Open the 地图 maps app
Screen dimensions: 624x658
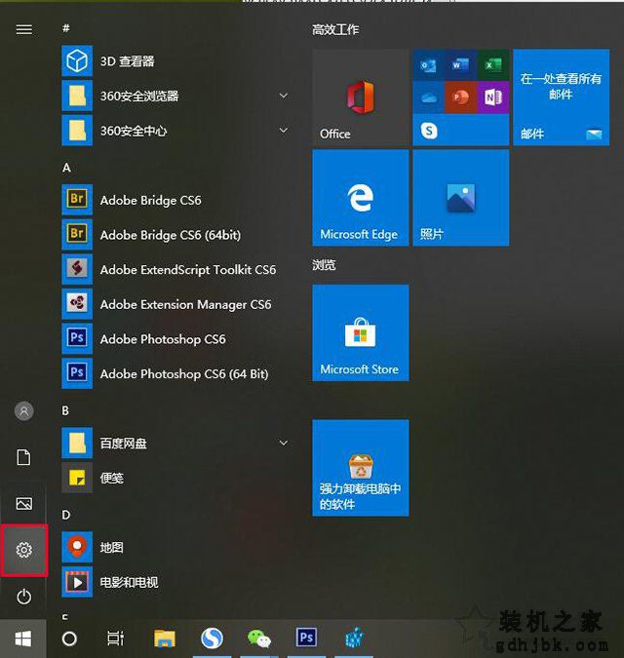click(175, 547)
